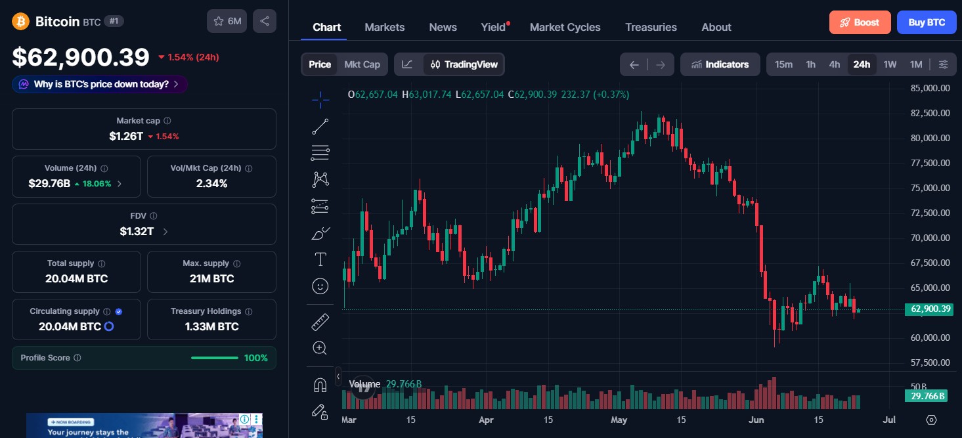
Task: Click the 62,900.39 price axis label
Action: tap(929, 309)
